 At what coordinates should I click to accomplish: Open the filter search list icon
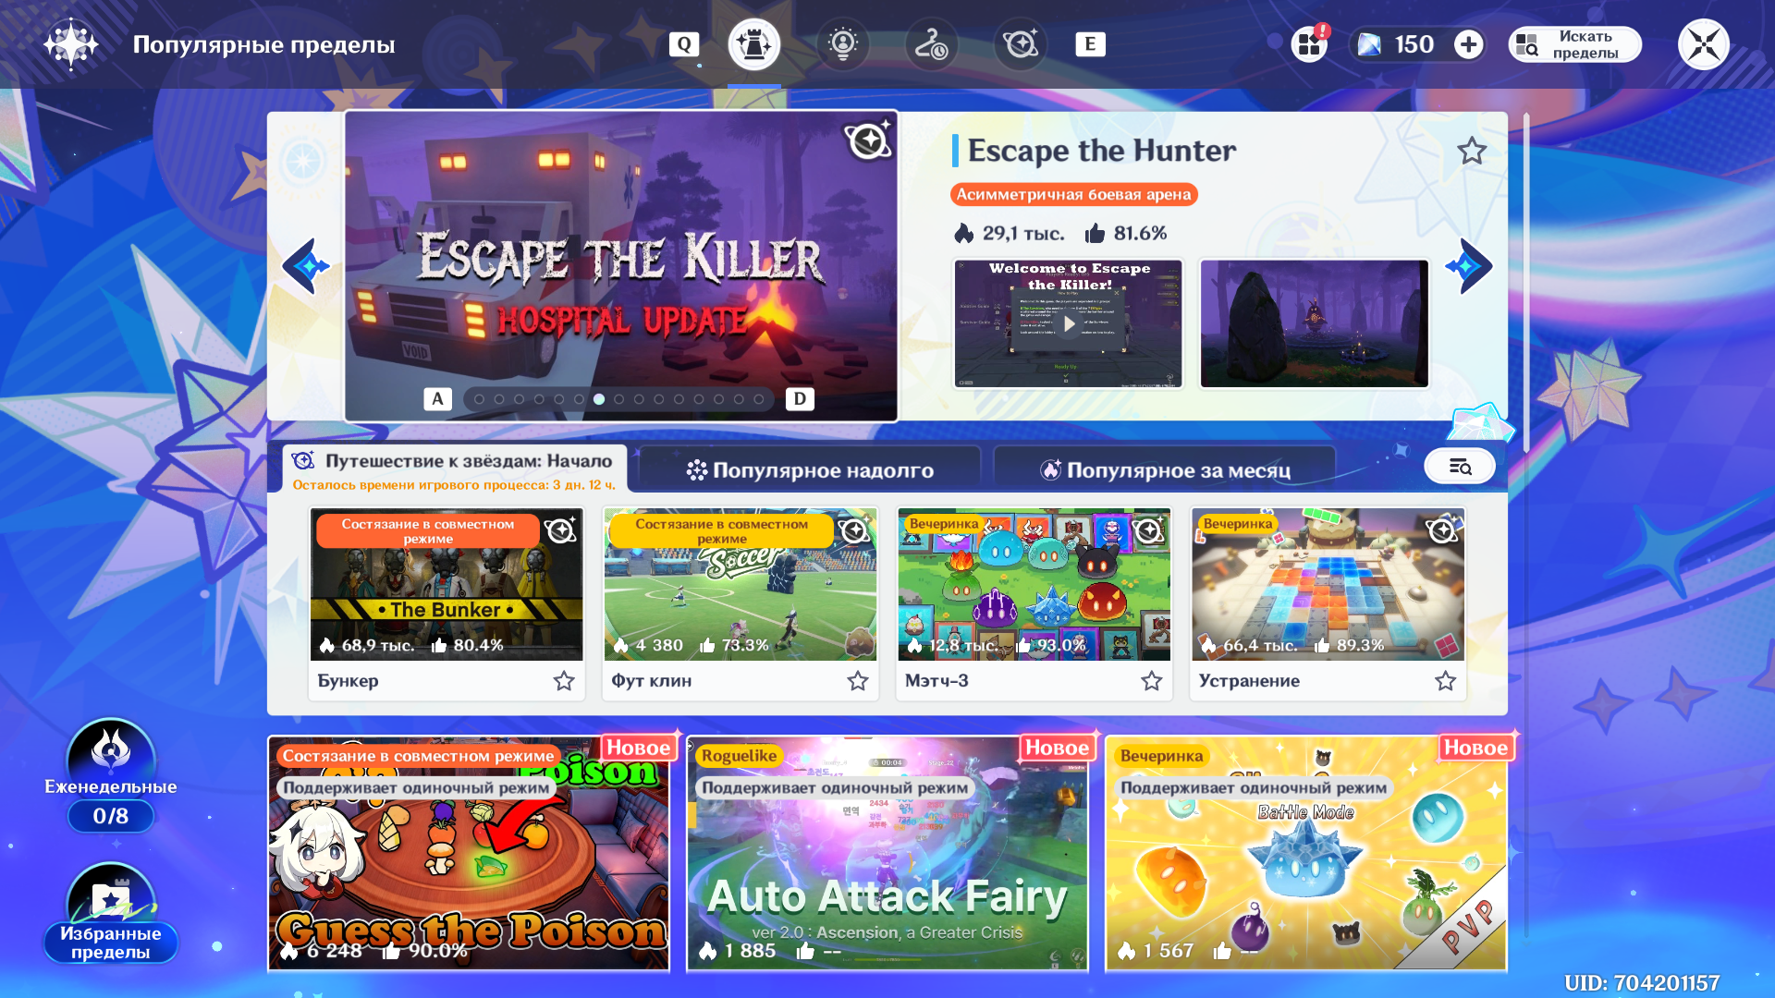(x=1460, y=467)
